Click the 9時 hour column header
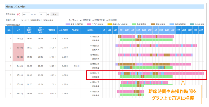Image resolution: width=209 pixels, height=107 pixels. point(121,30)
